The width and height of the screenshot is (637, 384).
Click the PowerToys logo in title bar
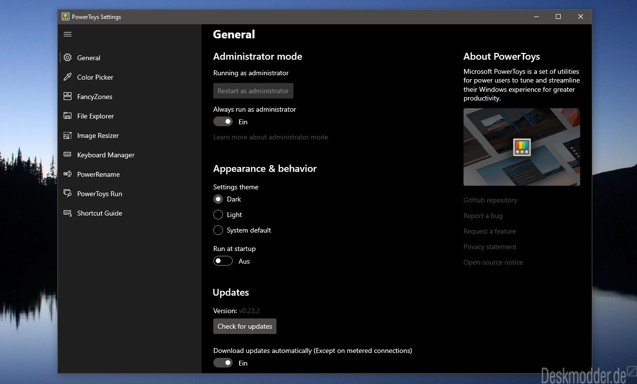(66, 17)
